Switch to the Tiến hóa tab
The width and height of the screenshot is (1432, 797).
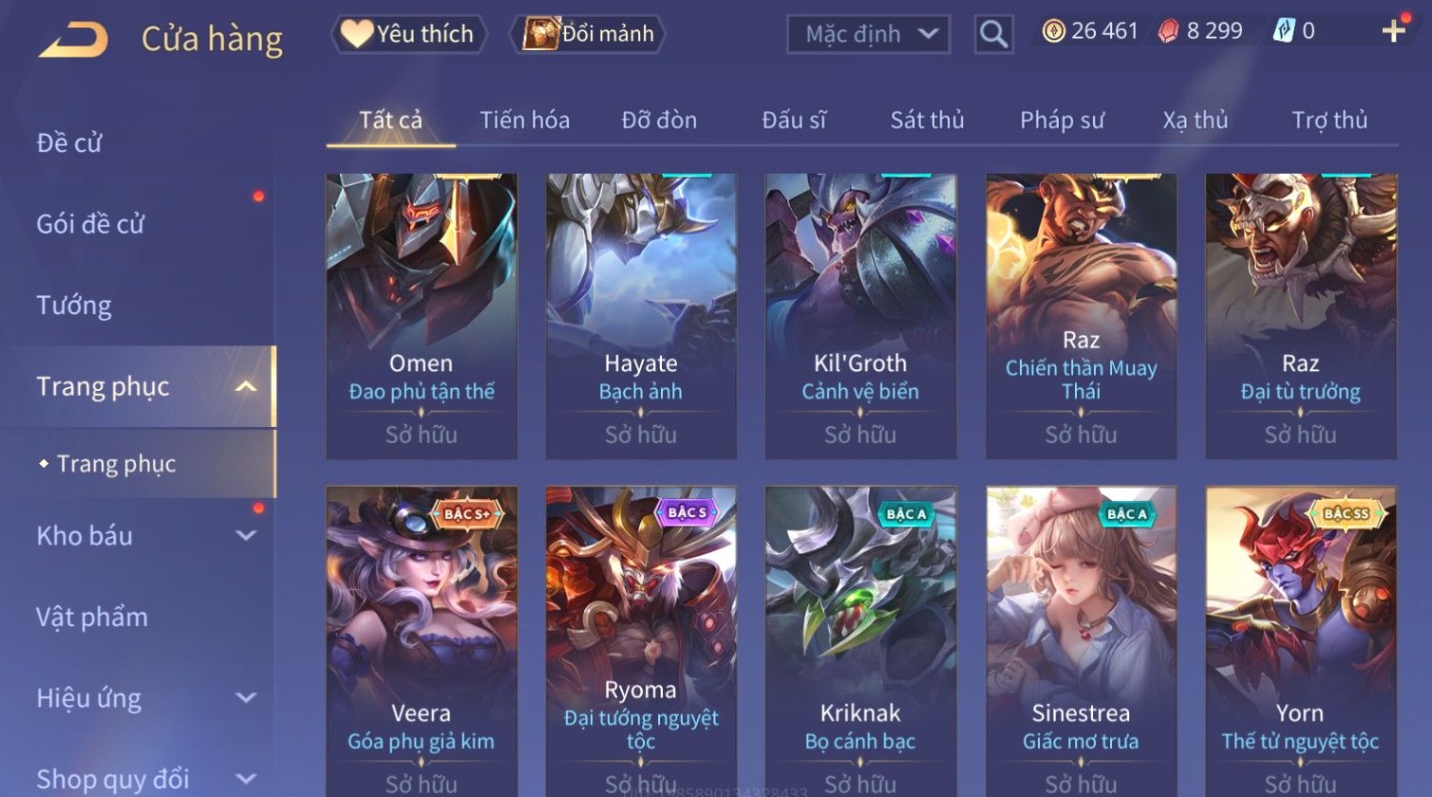pyautogui.click(x=524, y=120)
